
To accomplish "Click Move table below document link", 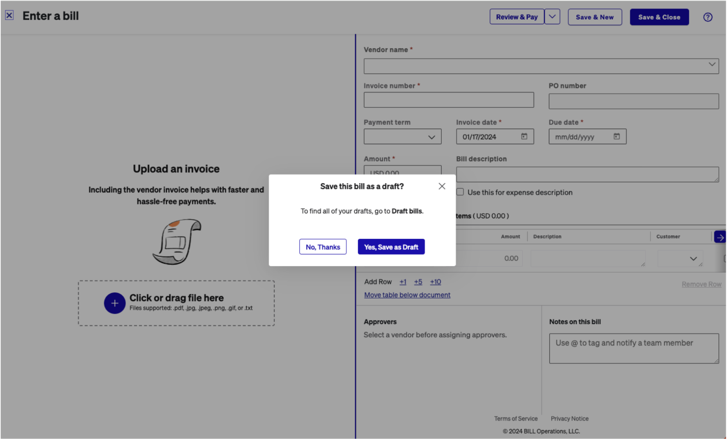I will [x=407, y=295].
